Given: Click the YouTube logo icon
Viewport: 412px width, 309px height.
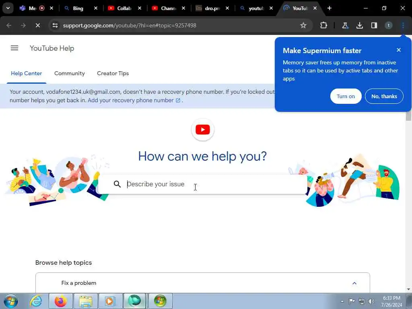Looking at the screenshot, I should [x=203, y=130].
